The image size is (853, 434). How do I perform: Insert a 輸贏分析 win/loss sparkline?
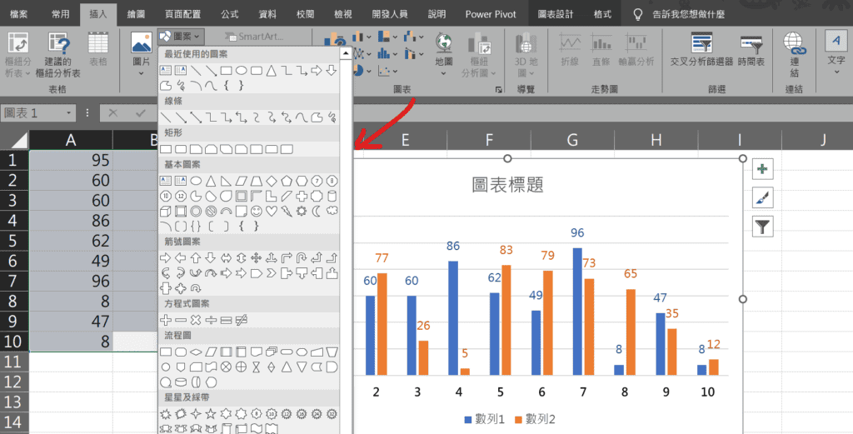pyautogui.click(x=636, y=50)
